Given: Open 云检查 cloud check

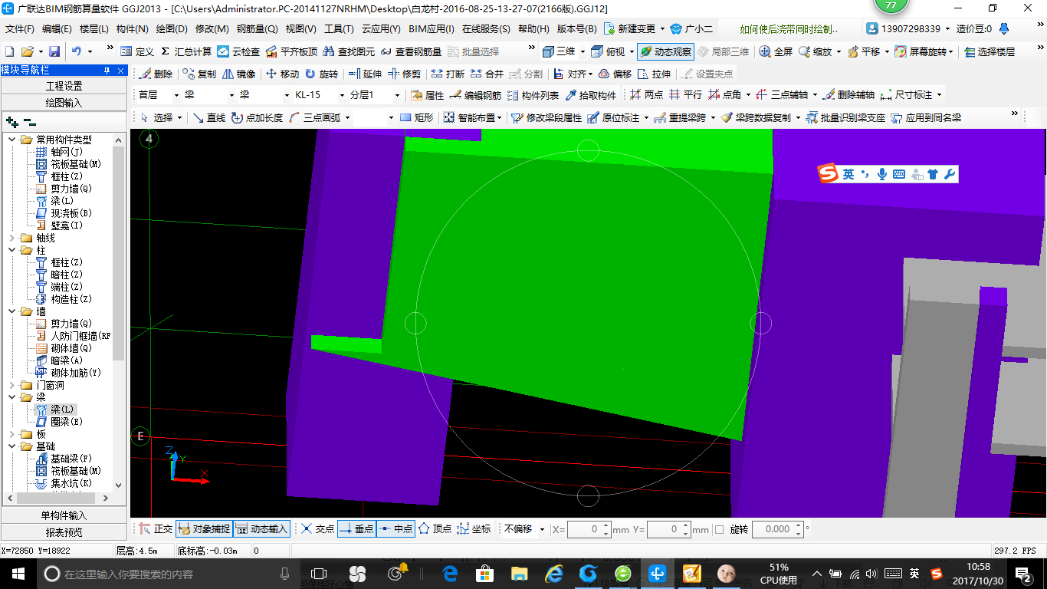Looking at the screenshot, I should click(x=238, y=51).
